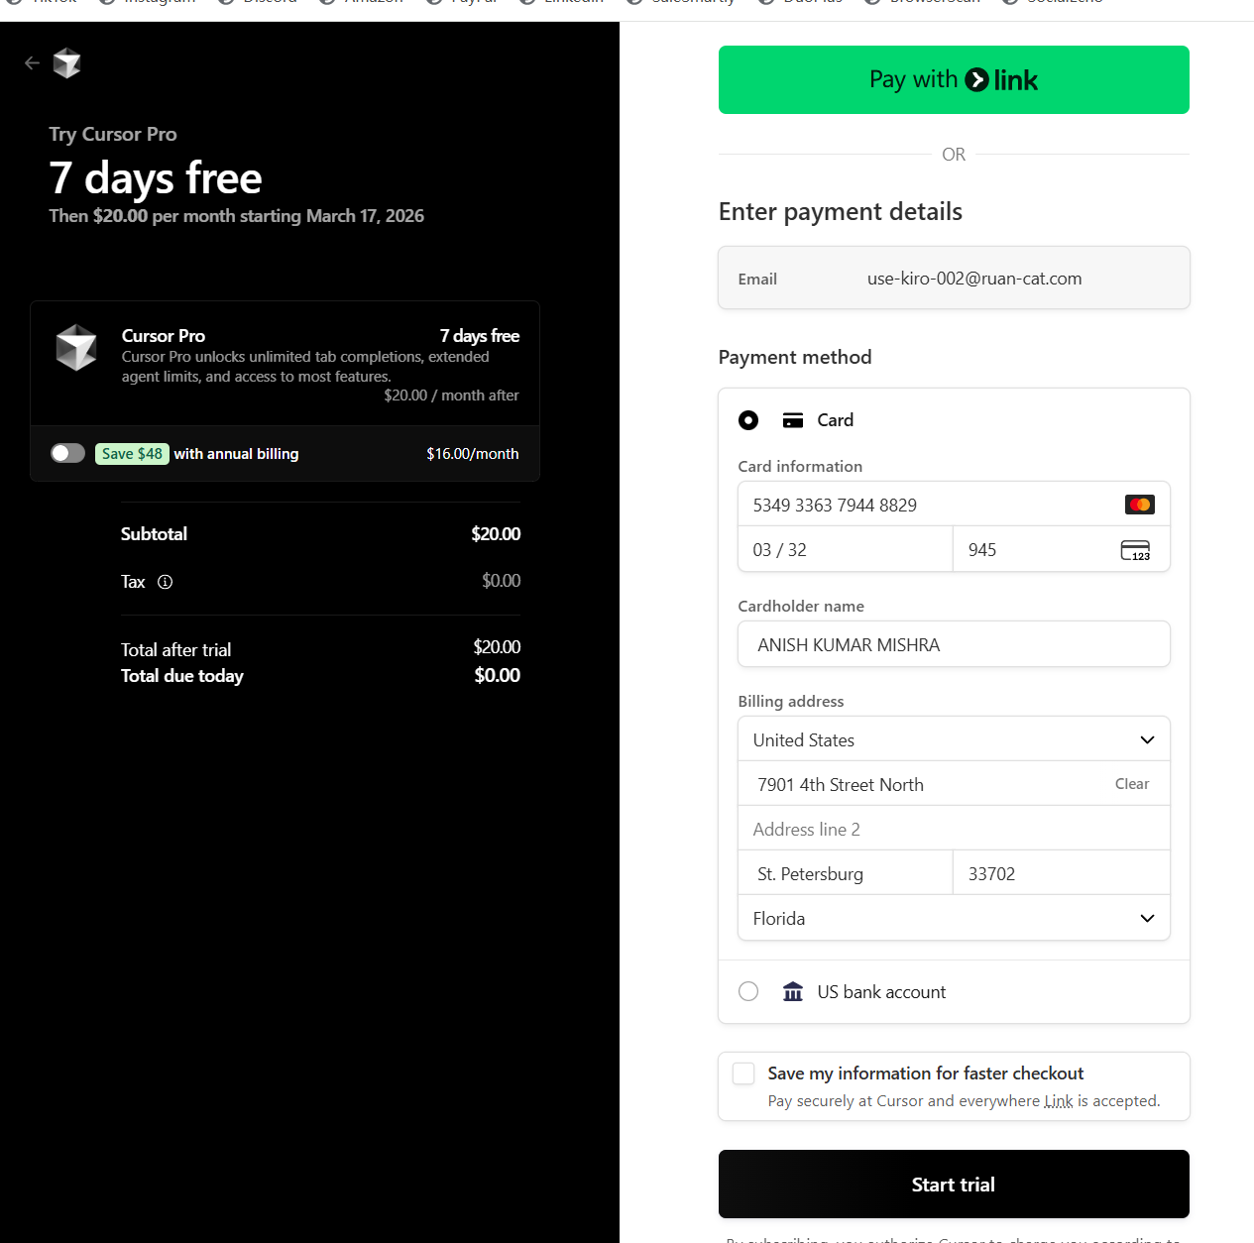Click the underlined Link hyperlink
Viewport: 1254px width, 1243px height.
click(1058, 1101)
